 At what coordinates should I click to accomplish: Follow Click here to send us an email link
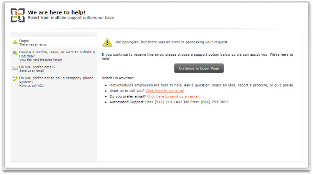[x=173, y=96]
